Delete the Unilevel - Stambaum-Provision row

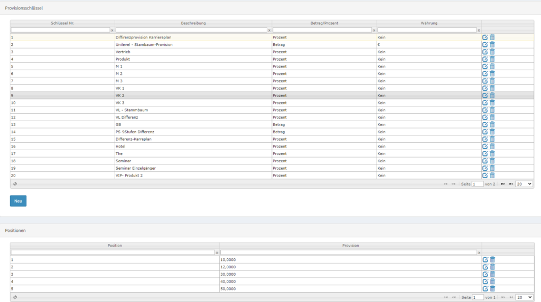click(x=492, y=45)
